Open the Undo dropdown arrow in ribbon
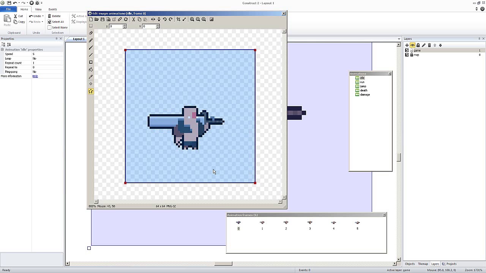The height and width of the screenshot is (273, 486). click(43, 16)
